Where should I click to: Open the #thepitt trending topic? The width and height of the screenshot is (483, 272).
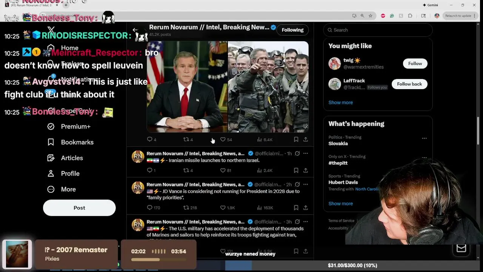pos(338,163)
